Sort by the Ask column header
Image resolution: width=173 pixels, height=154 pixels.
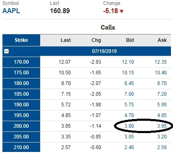point(162,40)
